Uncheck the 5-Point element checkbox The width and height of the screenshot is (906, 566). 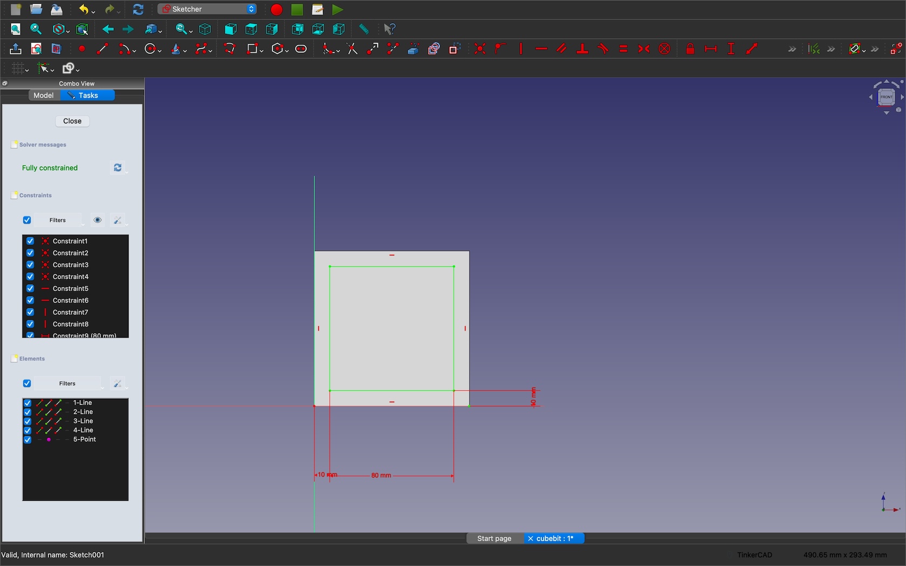coord(28,440)
